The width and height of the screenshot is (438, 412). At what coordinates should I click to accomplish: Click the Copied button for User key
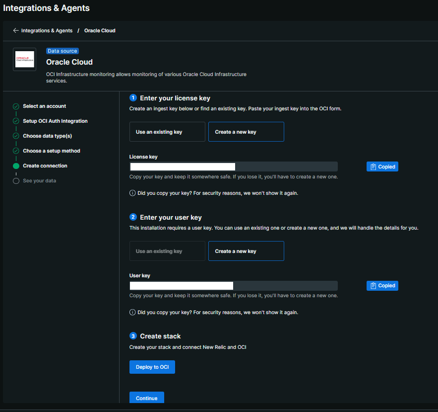point(382,286)
